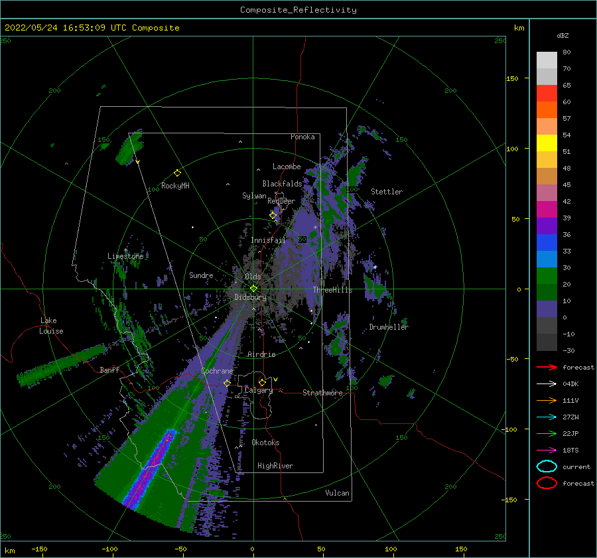The width and height of the screenshot is (597, 558).
Task: Click the Stettler town label
Action: [x=387, y=192]
